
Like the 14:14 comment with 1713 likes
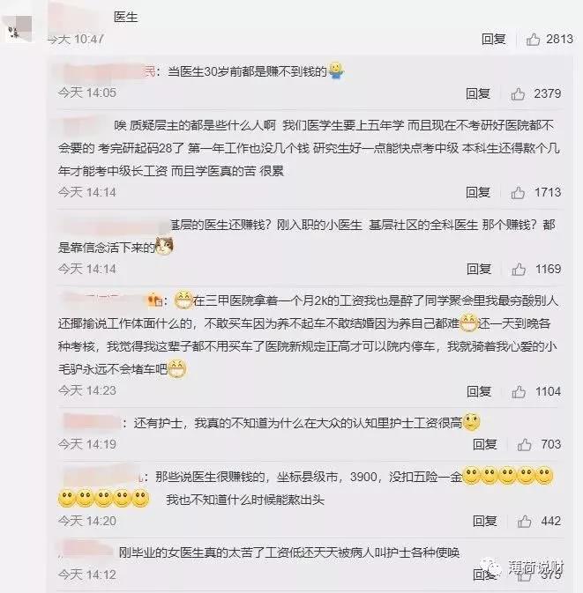[x=518, y=192]
